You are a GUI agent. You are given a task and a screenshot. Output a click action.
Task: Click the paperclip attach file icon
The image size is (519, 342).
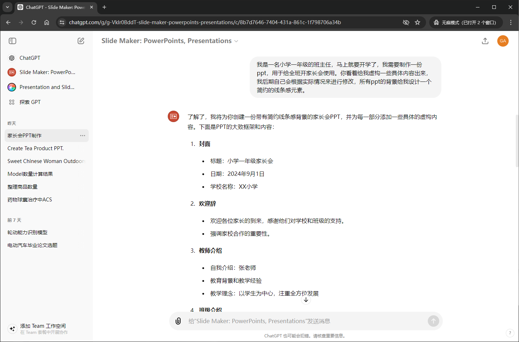tap(178, 321)
